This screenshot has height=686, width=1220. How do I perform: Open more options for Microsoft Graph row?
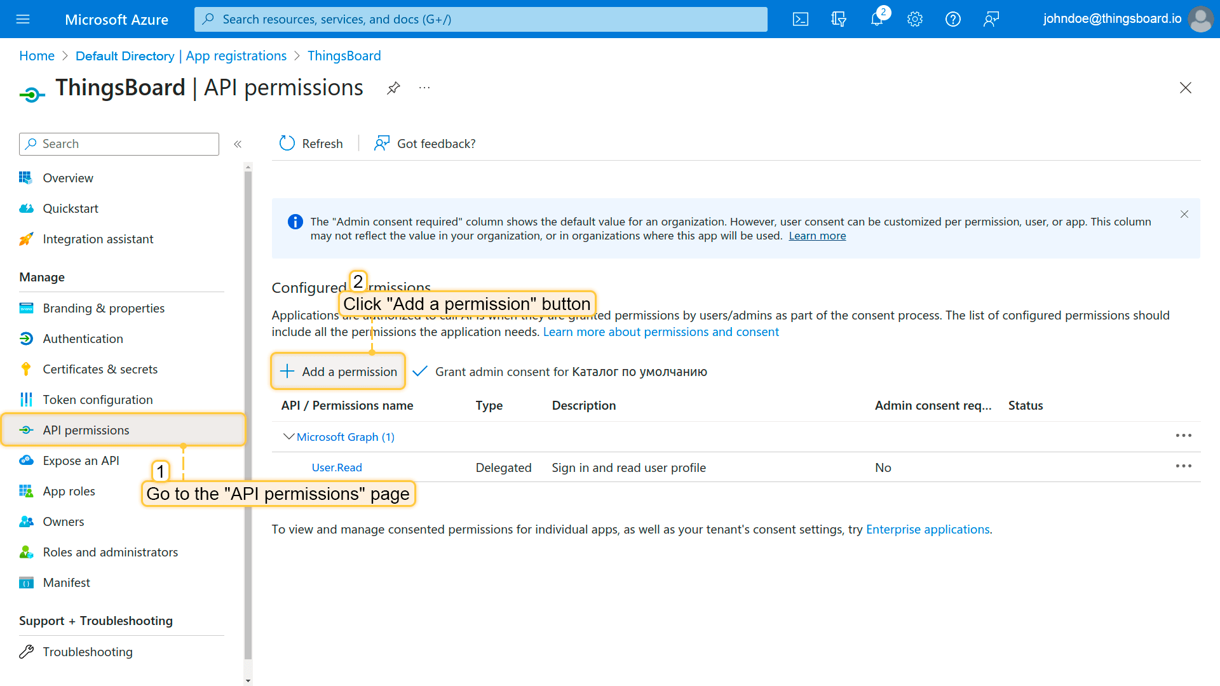1183,436
